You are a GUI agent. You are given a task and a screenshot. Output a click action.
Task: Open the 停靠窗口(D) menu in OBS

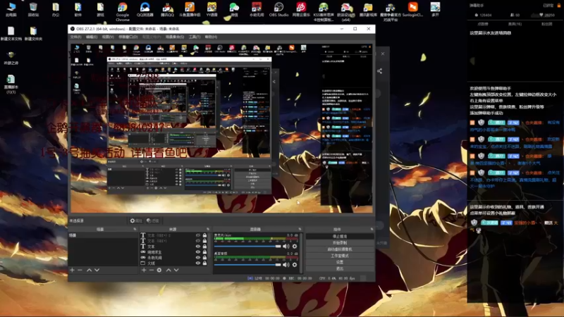pos(128,37)
